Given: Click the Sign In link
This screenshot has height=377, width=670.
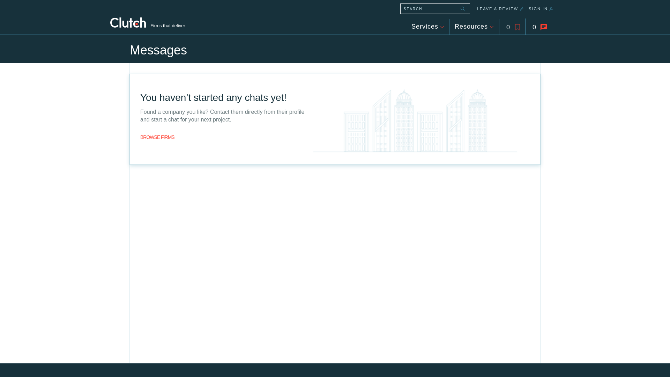Looking at the screenshot, I should point(538,9).
